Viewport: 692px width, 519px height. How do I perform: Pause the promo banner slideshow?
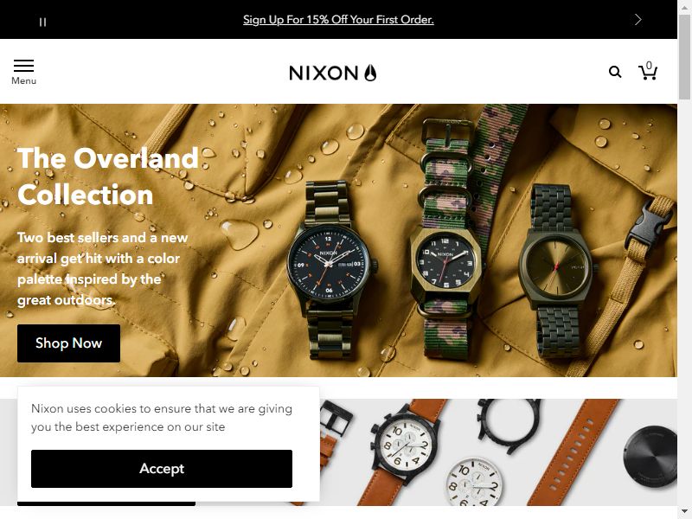[42, 22]
